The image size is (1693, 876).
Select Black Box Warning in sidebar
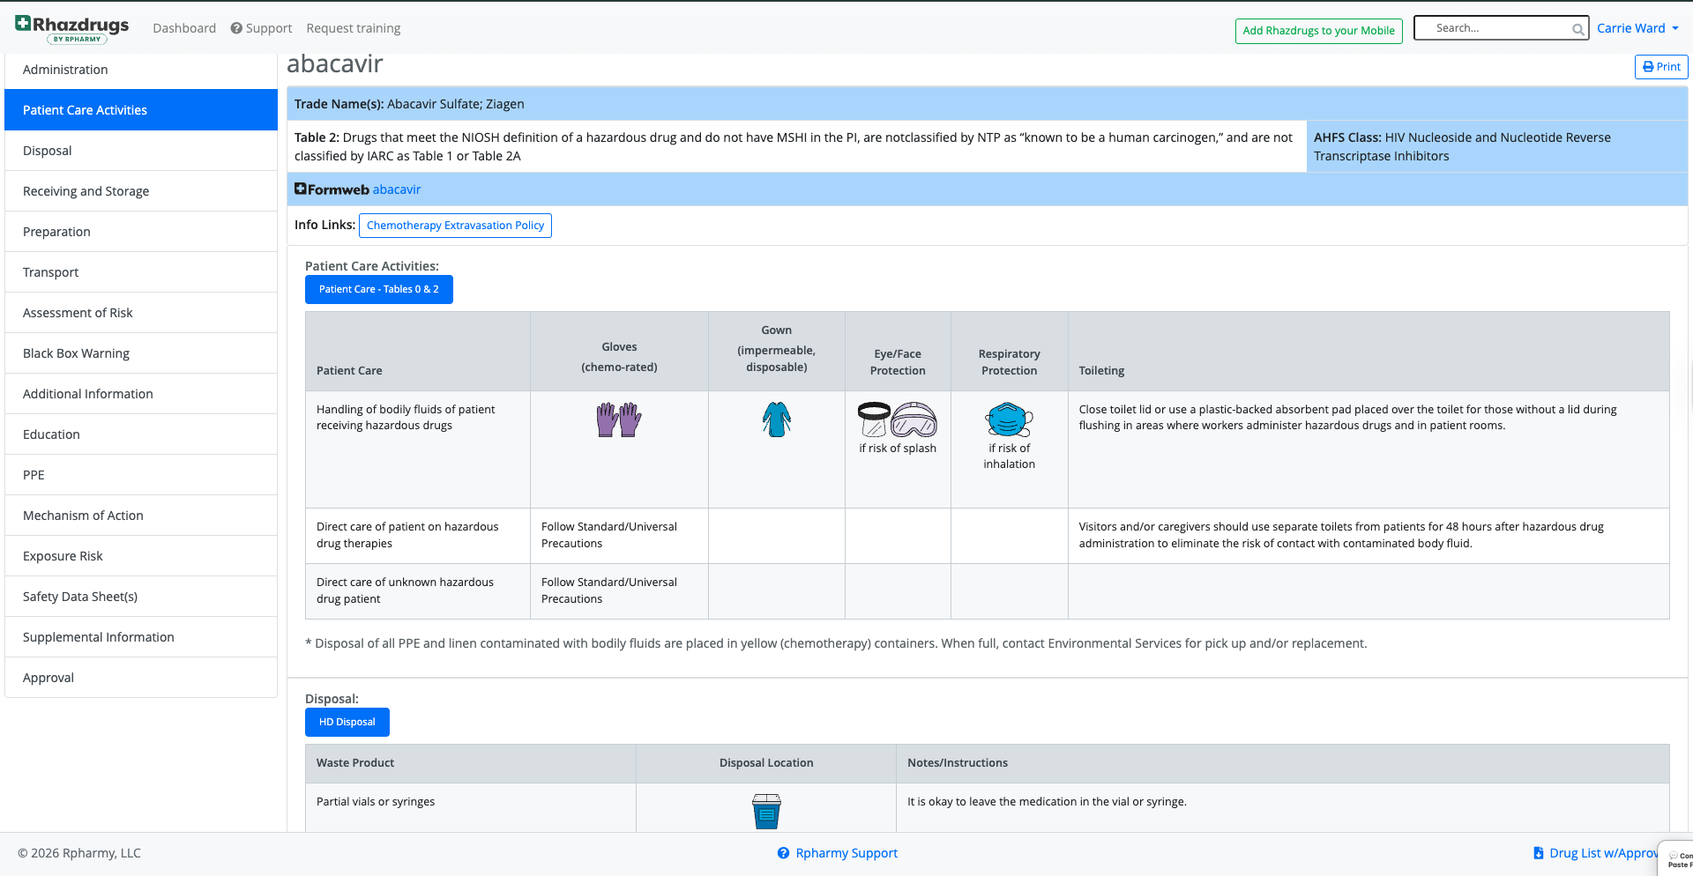(76, 353)
